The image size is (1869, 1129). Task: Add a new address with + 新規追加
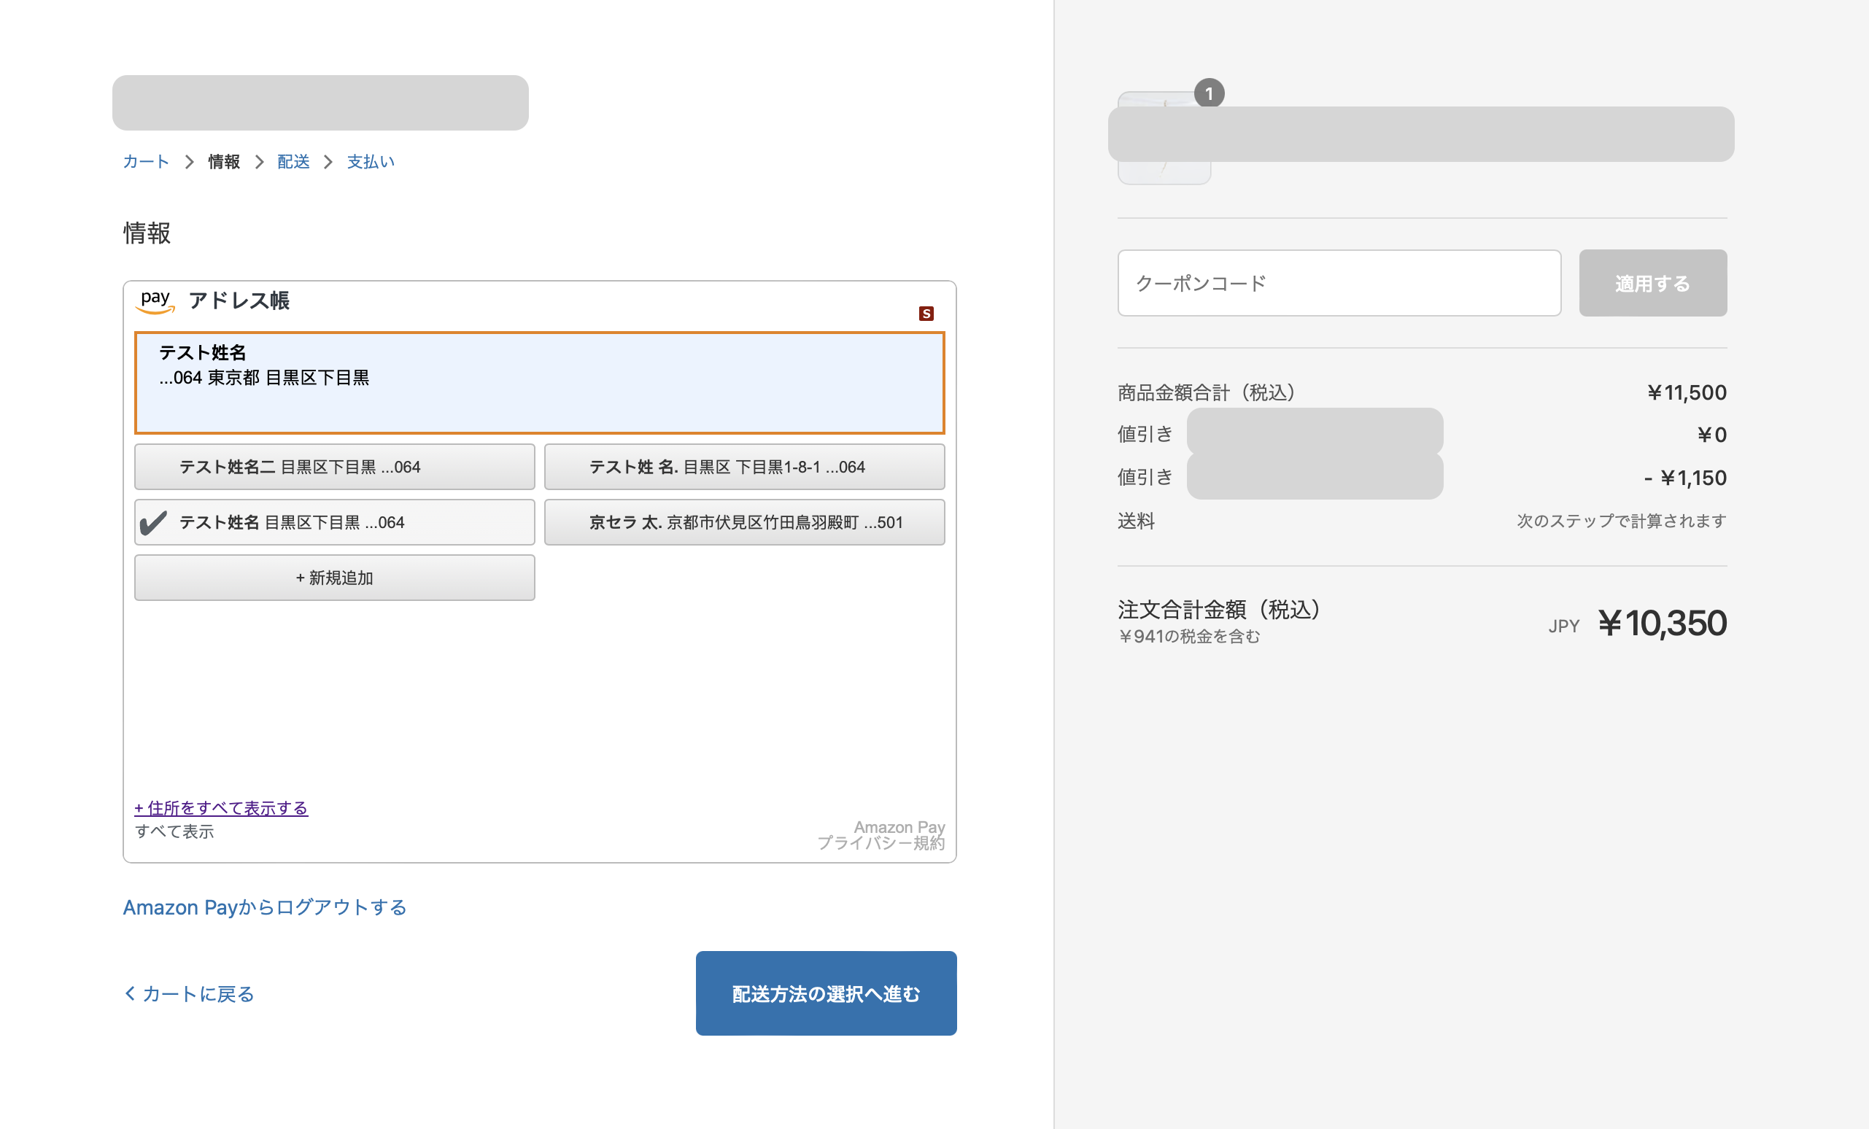tap(335, 578)
